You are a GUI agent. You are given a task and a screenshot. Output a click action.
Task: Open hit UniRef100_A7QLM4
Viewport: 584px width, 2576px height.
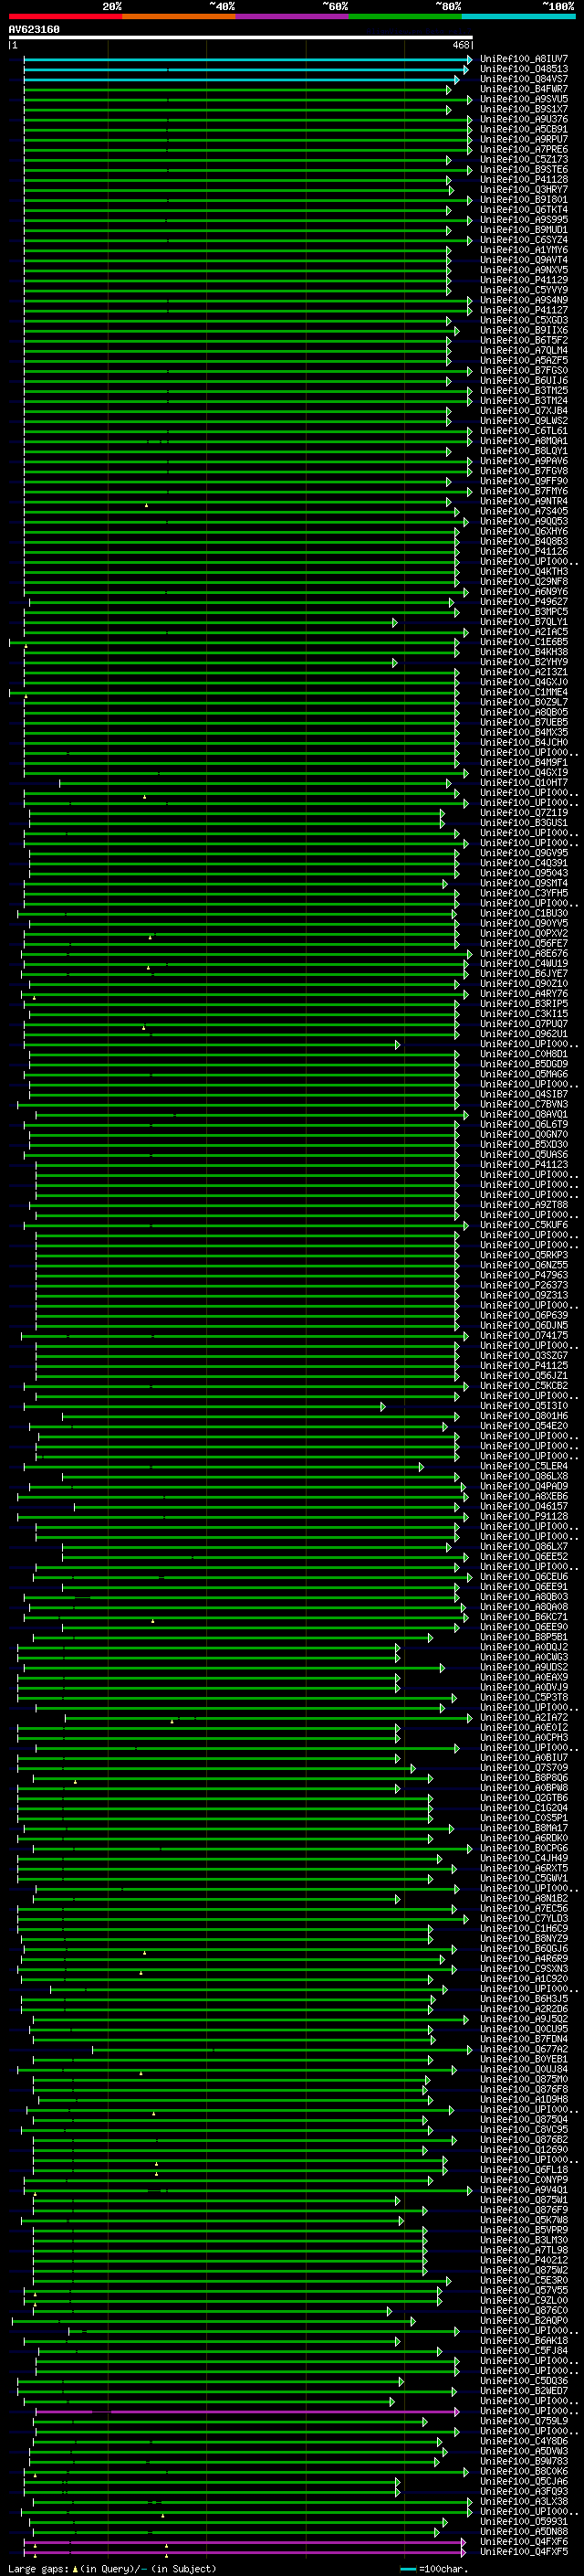524,350
